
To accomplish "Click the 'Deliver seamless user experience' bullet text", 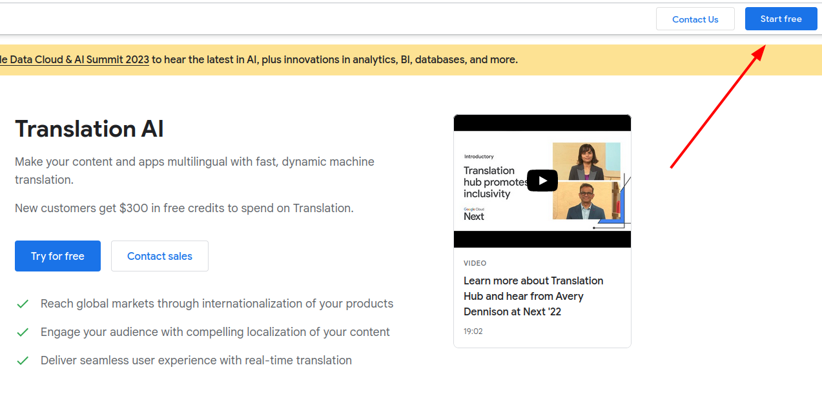I will click(x=196, y=360).
